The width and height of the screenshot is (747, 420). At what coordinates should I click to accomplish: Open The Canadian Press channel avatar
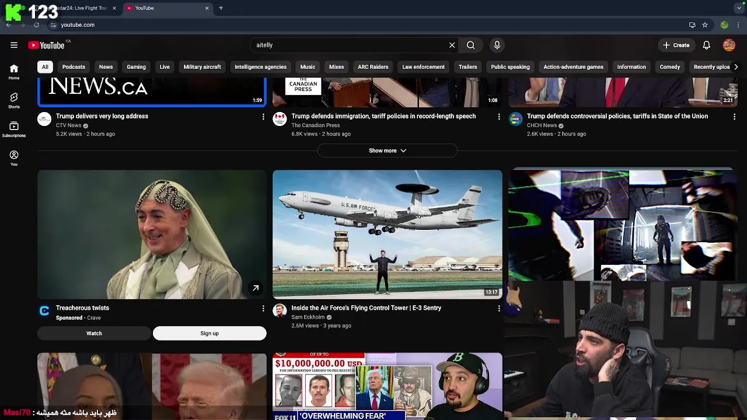tap(280, 119)
